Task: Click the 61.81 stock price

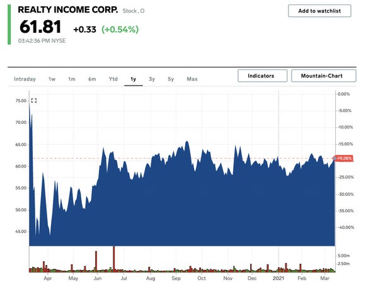Action: click(40, 26)
